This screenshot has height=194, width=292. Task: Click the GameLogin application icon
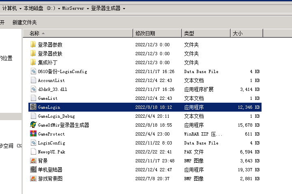pyautogui.click(x=33, y=107)
